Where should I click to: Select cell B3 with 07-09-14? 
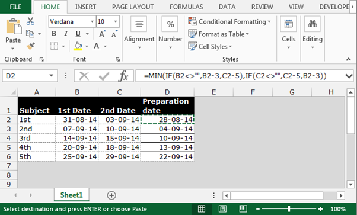pyautogui.click(x=77, y=129)
